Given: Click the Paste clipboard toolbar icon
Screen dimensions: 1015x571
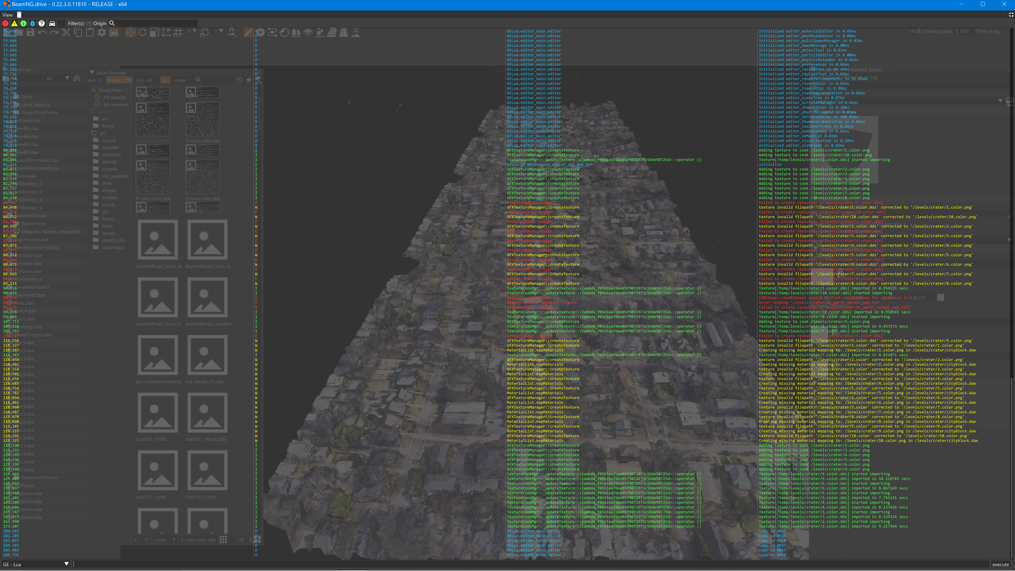Looking at the screenshot, I should (90, 33).
